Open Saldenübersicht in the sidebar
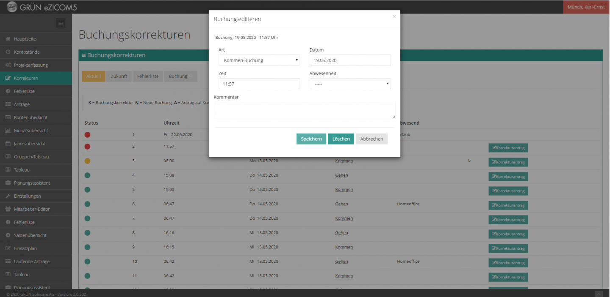 pos(36,235)
